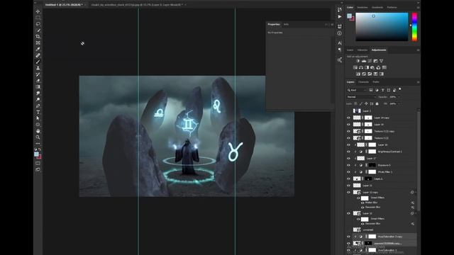This screenshot has width=454, height=255.
Task: Toggle layer filtering on/off switch
Action: (400, 89)
